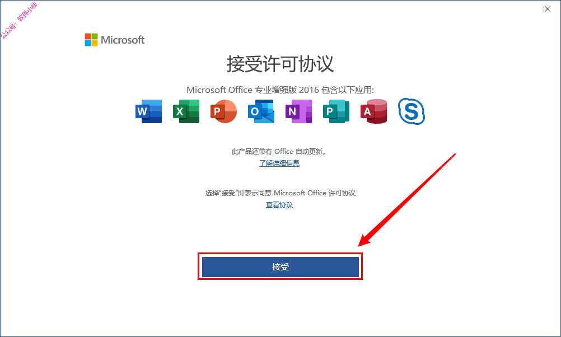Click the Microsoft Office 许可协议 consent sentence
561x337 pixels.
click(280, 193)
